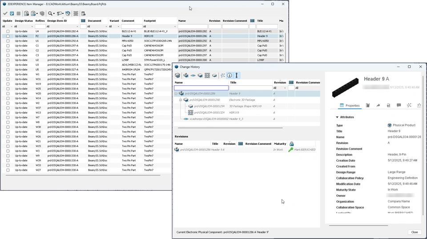Click the relations network icon in Change History toolbar
Image resolution: width=427 pixels, height=239 pixels.
[x=222, y=76]
